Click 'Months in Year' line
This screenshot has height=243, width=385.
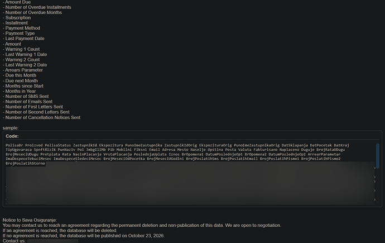(x=19, y=91)
